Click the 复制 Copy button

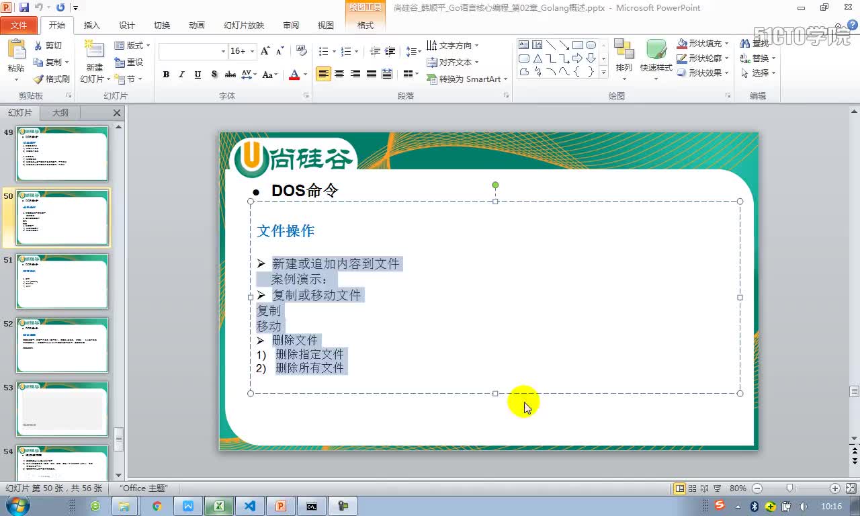(51, 62)
